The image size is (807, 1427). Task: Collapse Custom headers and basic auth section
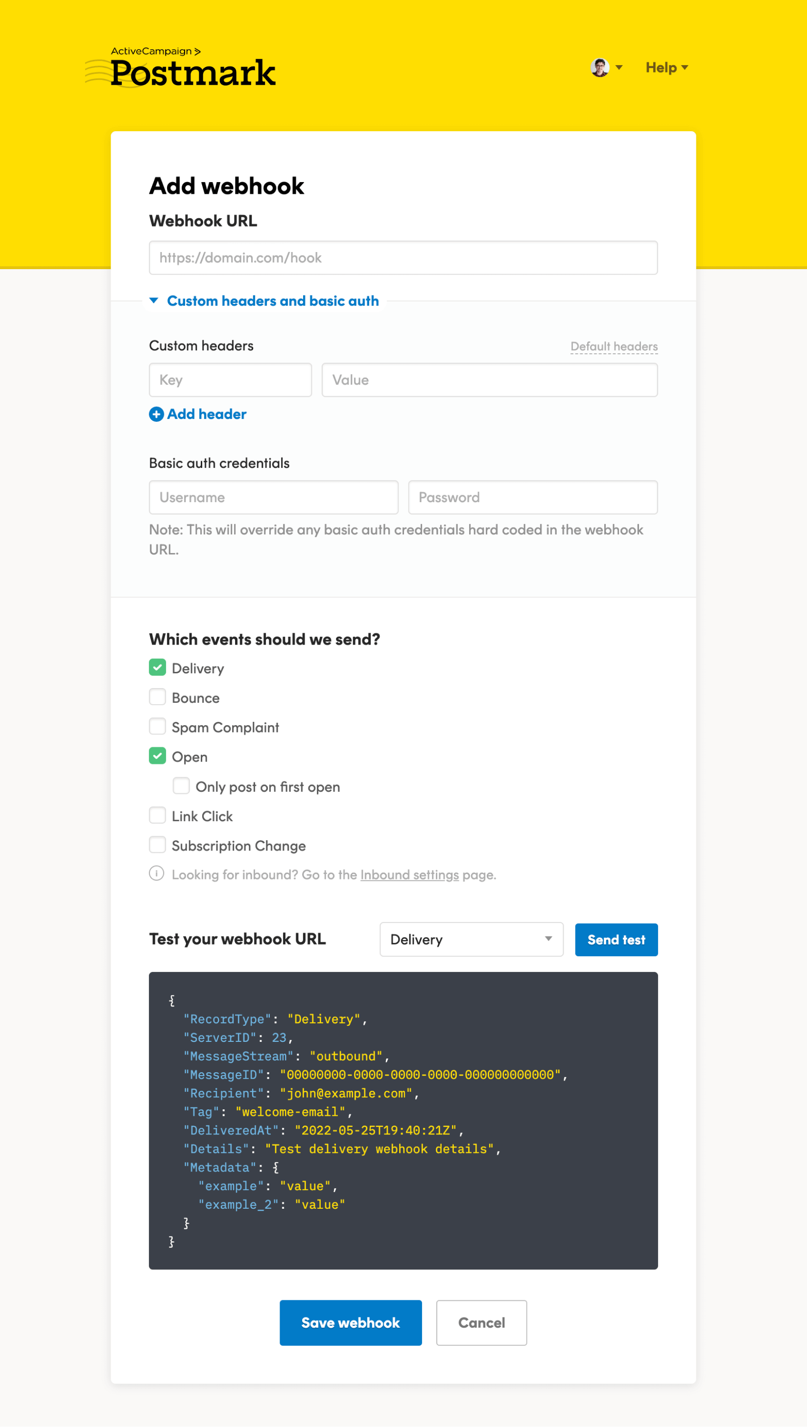coord(264,301)
